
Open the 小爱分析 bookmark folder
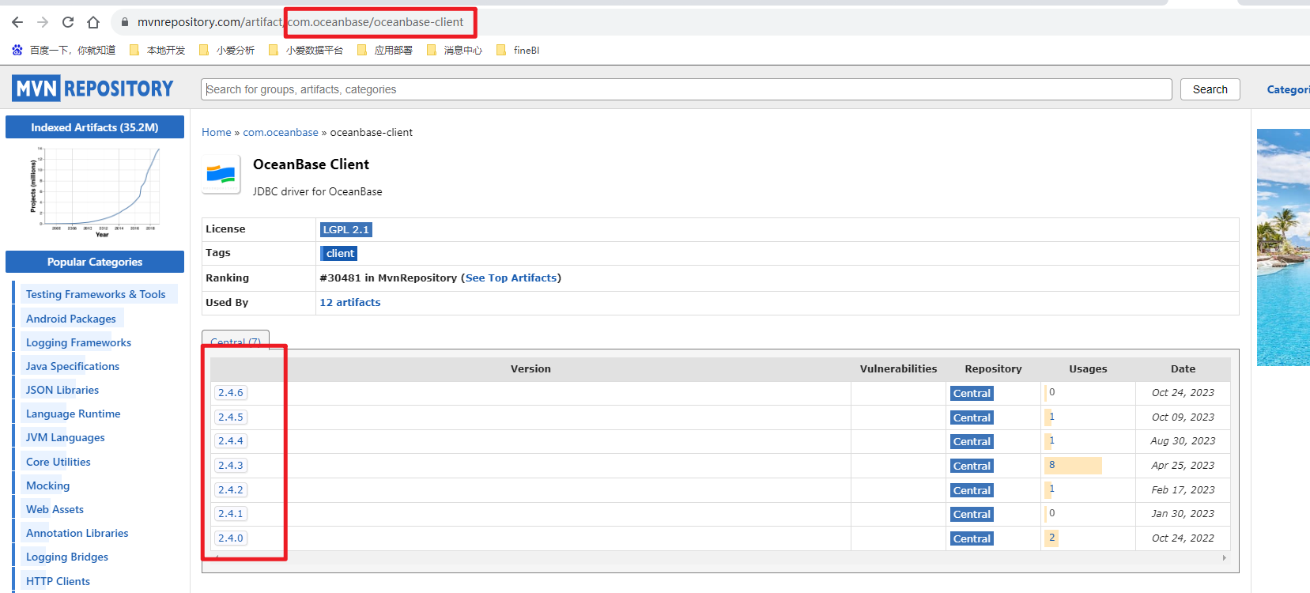227,50
